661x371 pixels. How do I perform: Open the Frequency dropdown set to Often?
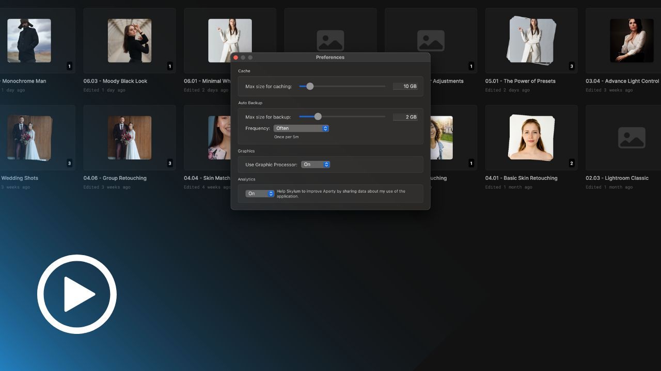(301, 128)
